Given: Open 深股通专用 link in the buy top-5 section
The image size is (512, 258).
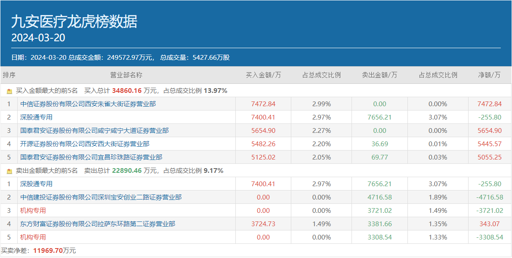Looking at the screenshot, I should [36, 117].
